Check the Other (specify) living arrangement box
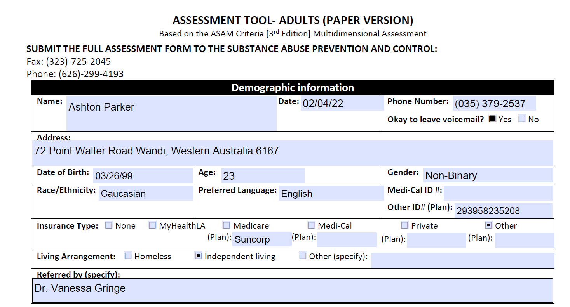The image size is (570, 307). (303, 256)
